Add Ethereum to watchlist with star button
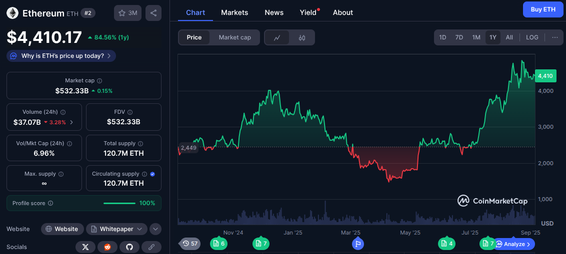The image size is (566, 254). coord(128,13)
